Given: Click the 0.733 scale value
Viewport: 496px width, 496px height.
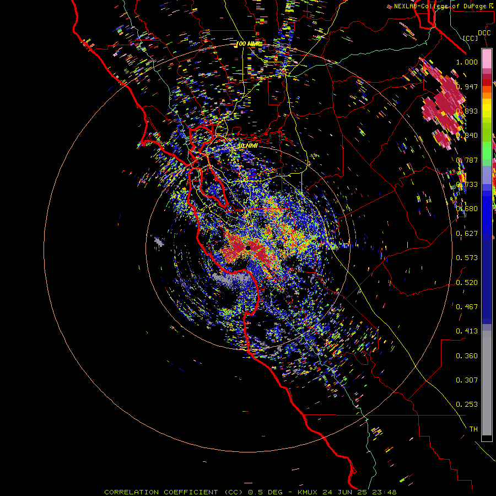Looking at the screenshot, I should coord(467,185).
